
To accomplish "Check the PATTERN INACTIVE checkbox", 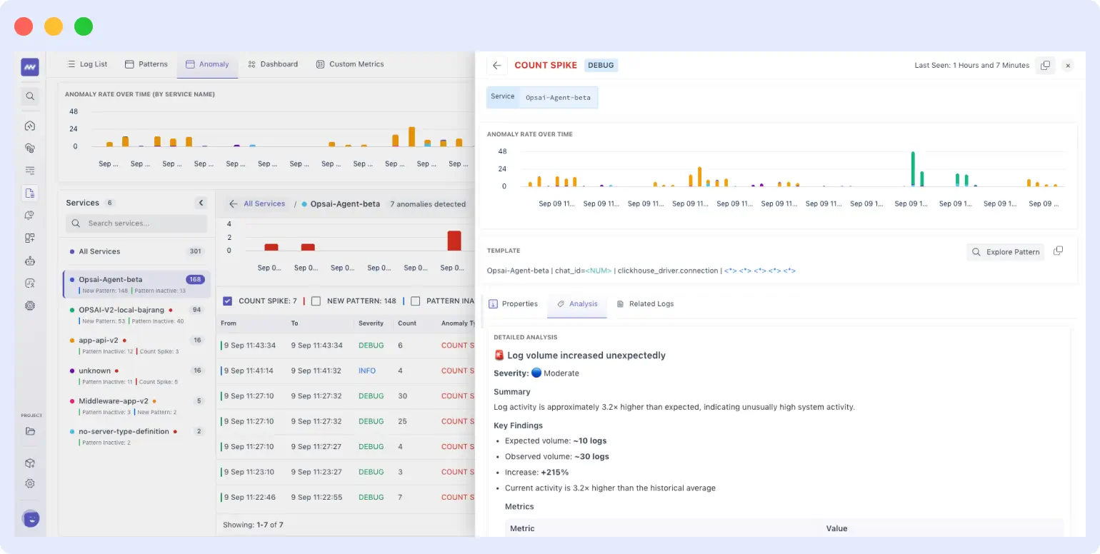I will [415, 301].
